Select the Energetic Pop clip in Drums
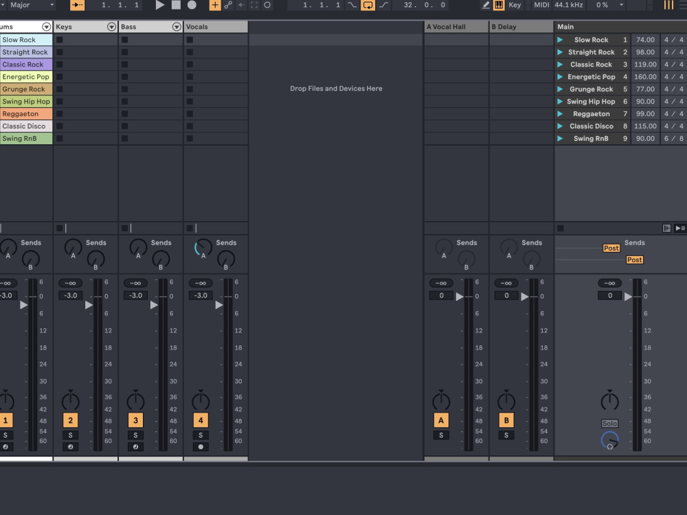The height and width of the screenshot is (515, 687). [x=26, y=77]
